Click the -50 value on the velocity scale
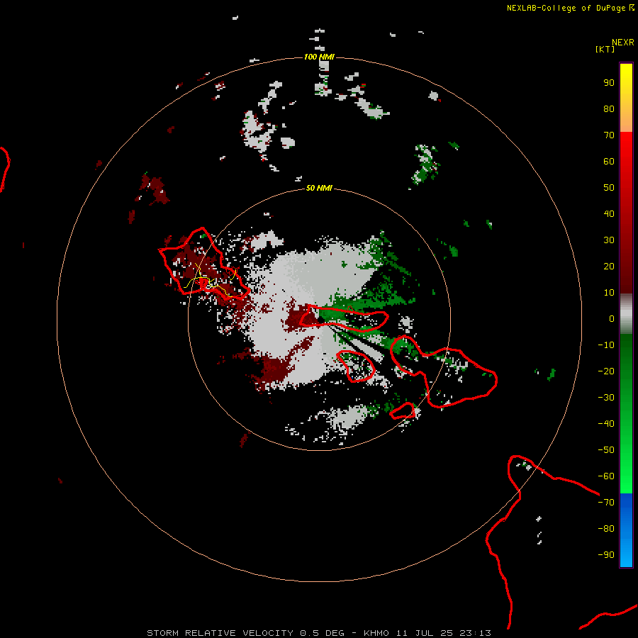Viewport: 638px width, 638px height. tap(606, 450)
